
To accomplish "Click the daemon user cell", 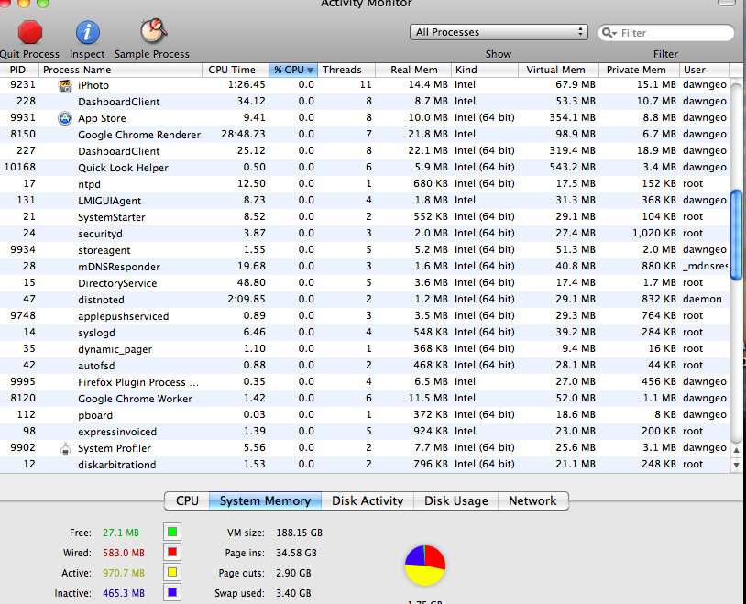I will tap(702, 300).
